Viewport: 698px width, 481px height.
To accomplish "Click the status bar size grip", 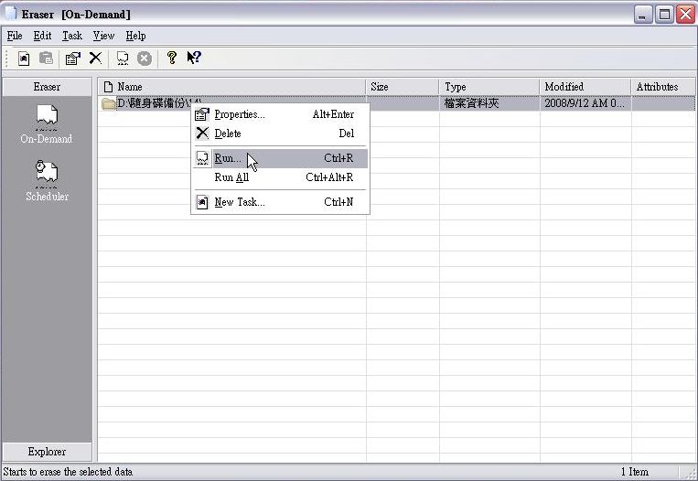I will pos(689,473).
